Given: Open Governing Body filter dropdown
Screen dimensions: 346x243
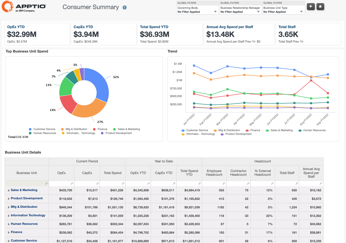Looking at the screenshot, I should 198,10.
